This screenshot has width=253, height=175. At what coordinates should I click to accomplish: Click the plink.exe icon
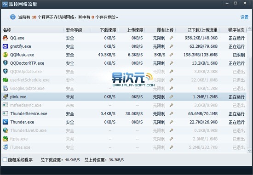[6, 96]
